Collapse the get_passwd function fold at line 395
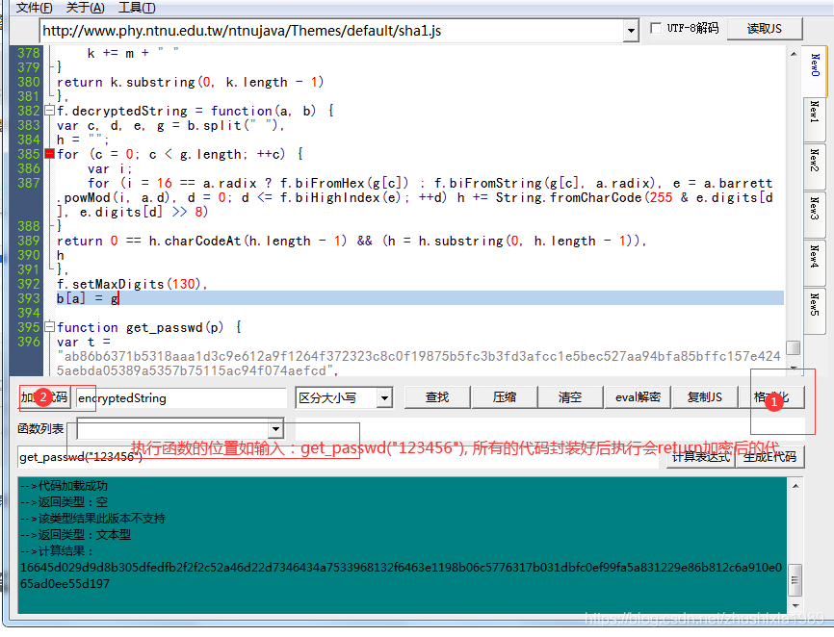 click(x=50, y=326)
